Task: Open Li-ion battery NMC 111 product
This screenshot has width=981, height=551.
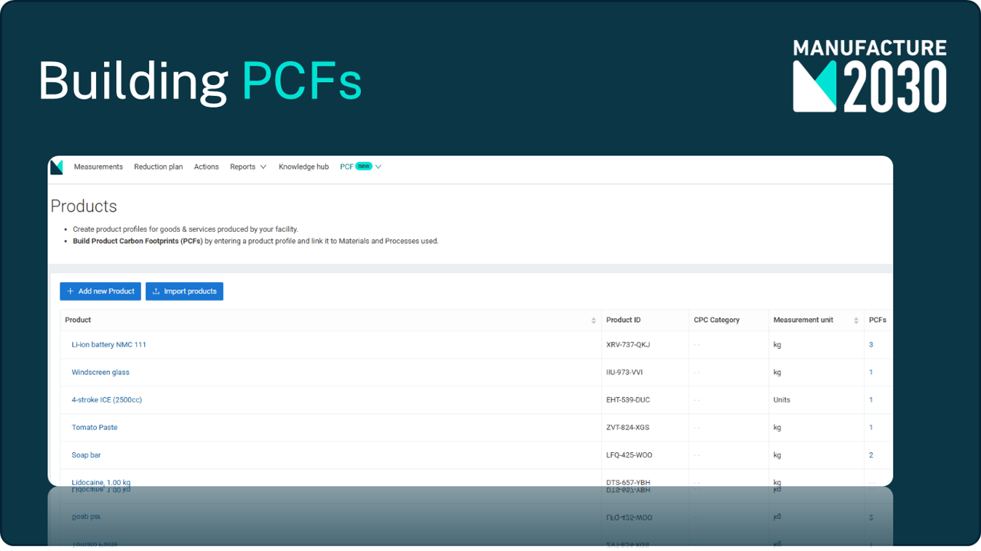Action: [108, 345]
